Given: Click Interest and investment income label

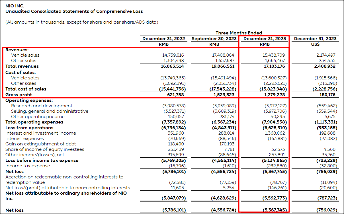Looking at the screenshot, I should [41, 133].
